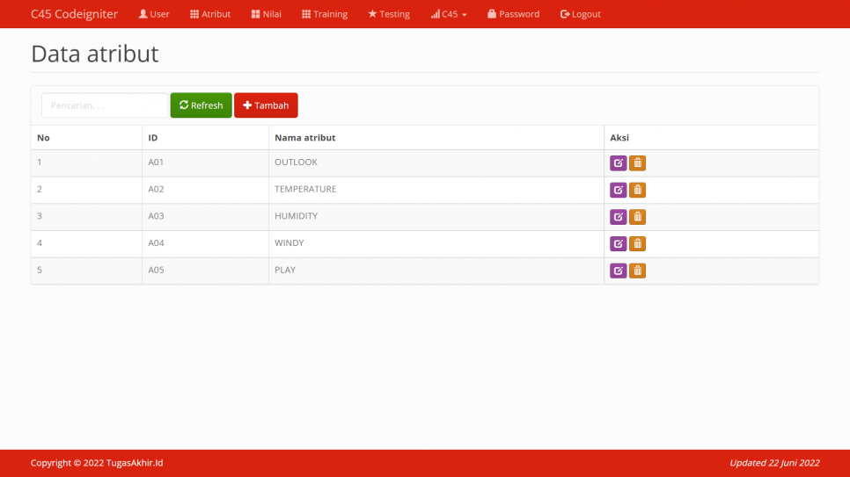The height and width of the screenshot is (477, 850).
Task: Edit the TEMPERATURE attribute row
Action: [618, 190]
